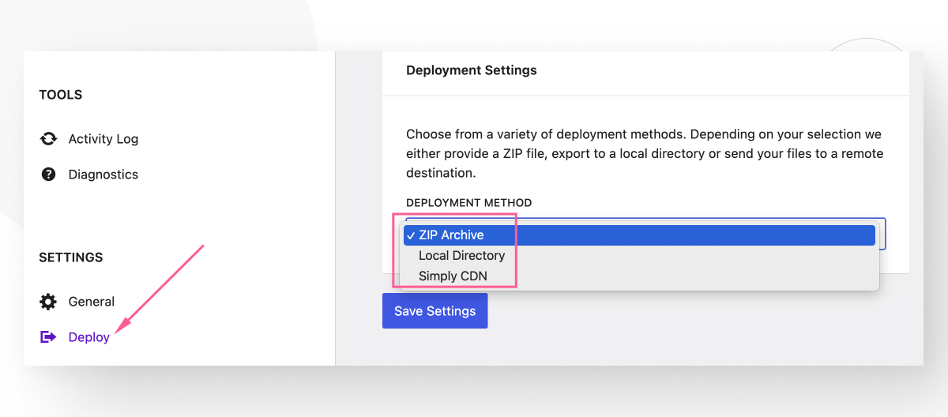948x417 pixels.
Task: Pick Simply CDN as deployment method
Action: click(453, 276)
